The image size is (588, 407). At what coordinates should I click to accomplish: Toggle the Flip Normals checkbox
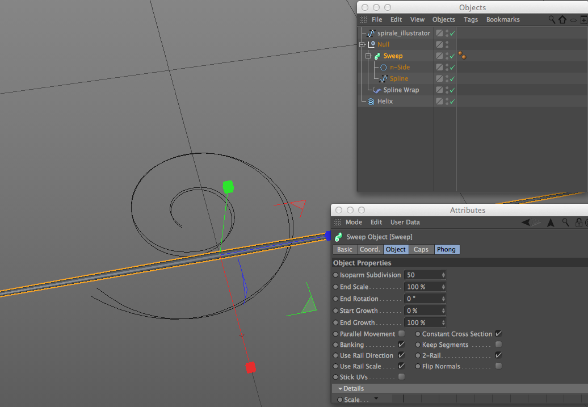click(x=498, y=366)
